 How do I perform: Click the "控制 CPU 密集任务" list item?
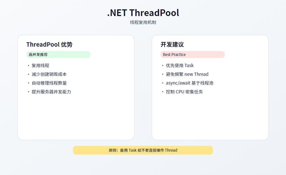184,92
